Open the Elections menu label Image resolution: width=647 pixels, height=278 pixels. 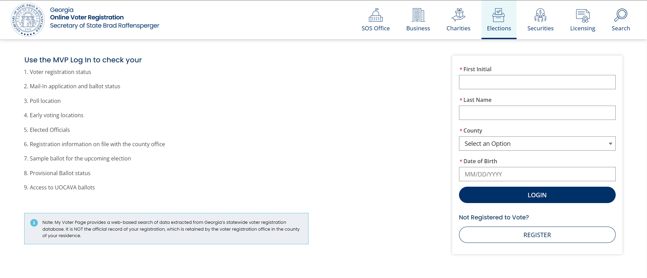click(499, 28)
